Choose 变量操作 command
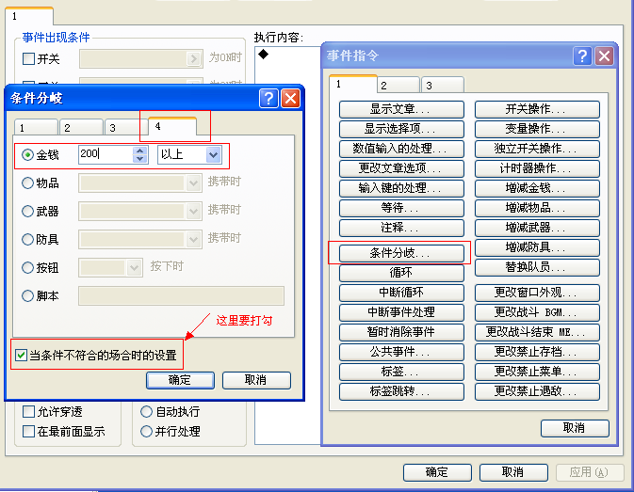 pos(537,129)
